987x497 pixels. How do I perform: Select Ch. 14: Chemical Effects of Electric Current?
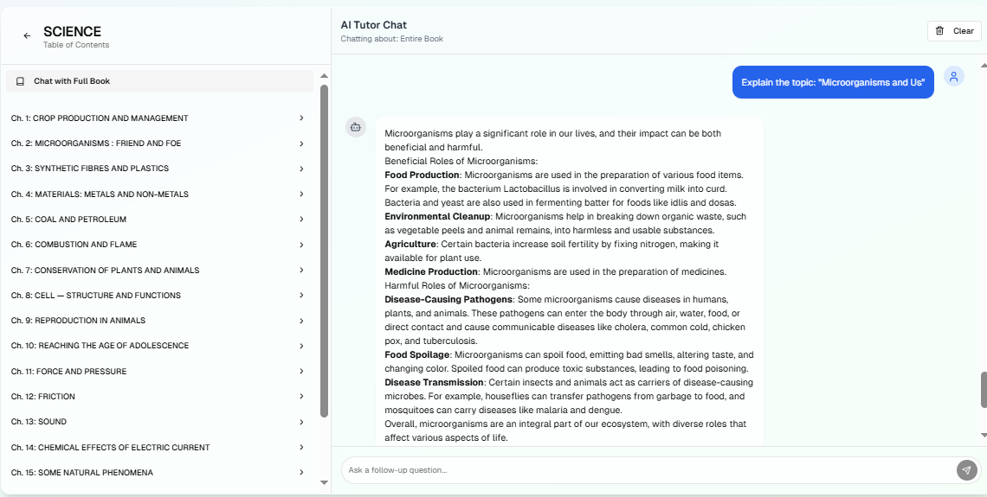110,448
